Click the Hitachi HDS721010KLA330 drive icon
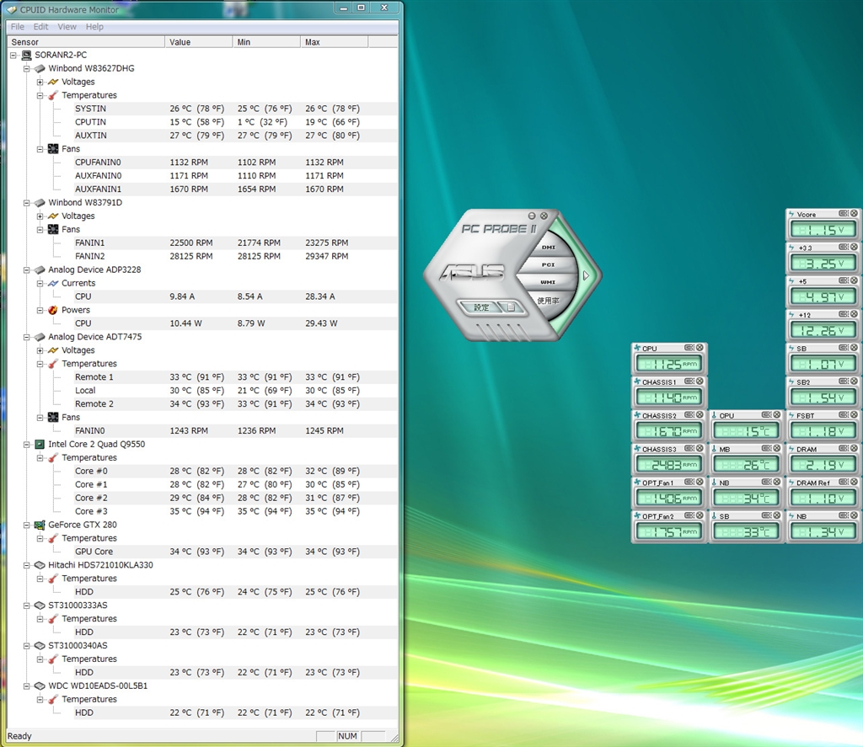Image resolution: width=863 pixels, height=747 pixels. coord(40,565)
